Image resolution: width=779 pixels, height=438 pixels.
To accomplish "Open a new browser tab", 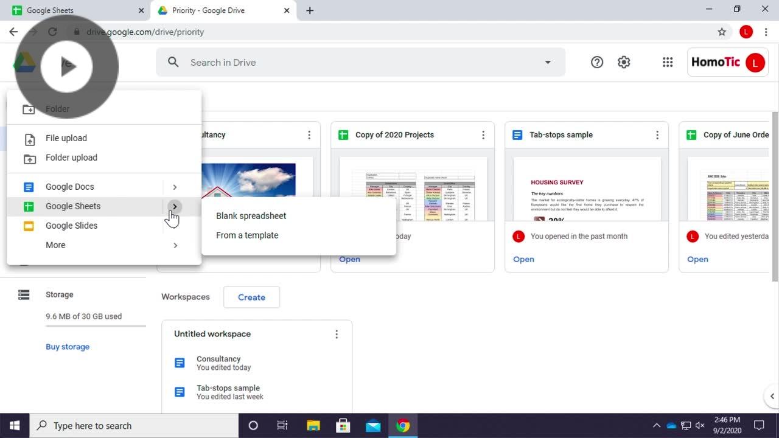I will pyautogui.click(x=310, y=10).
